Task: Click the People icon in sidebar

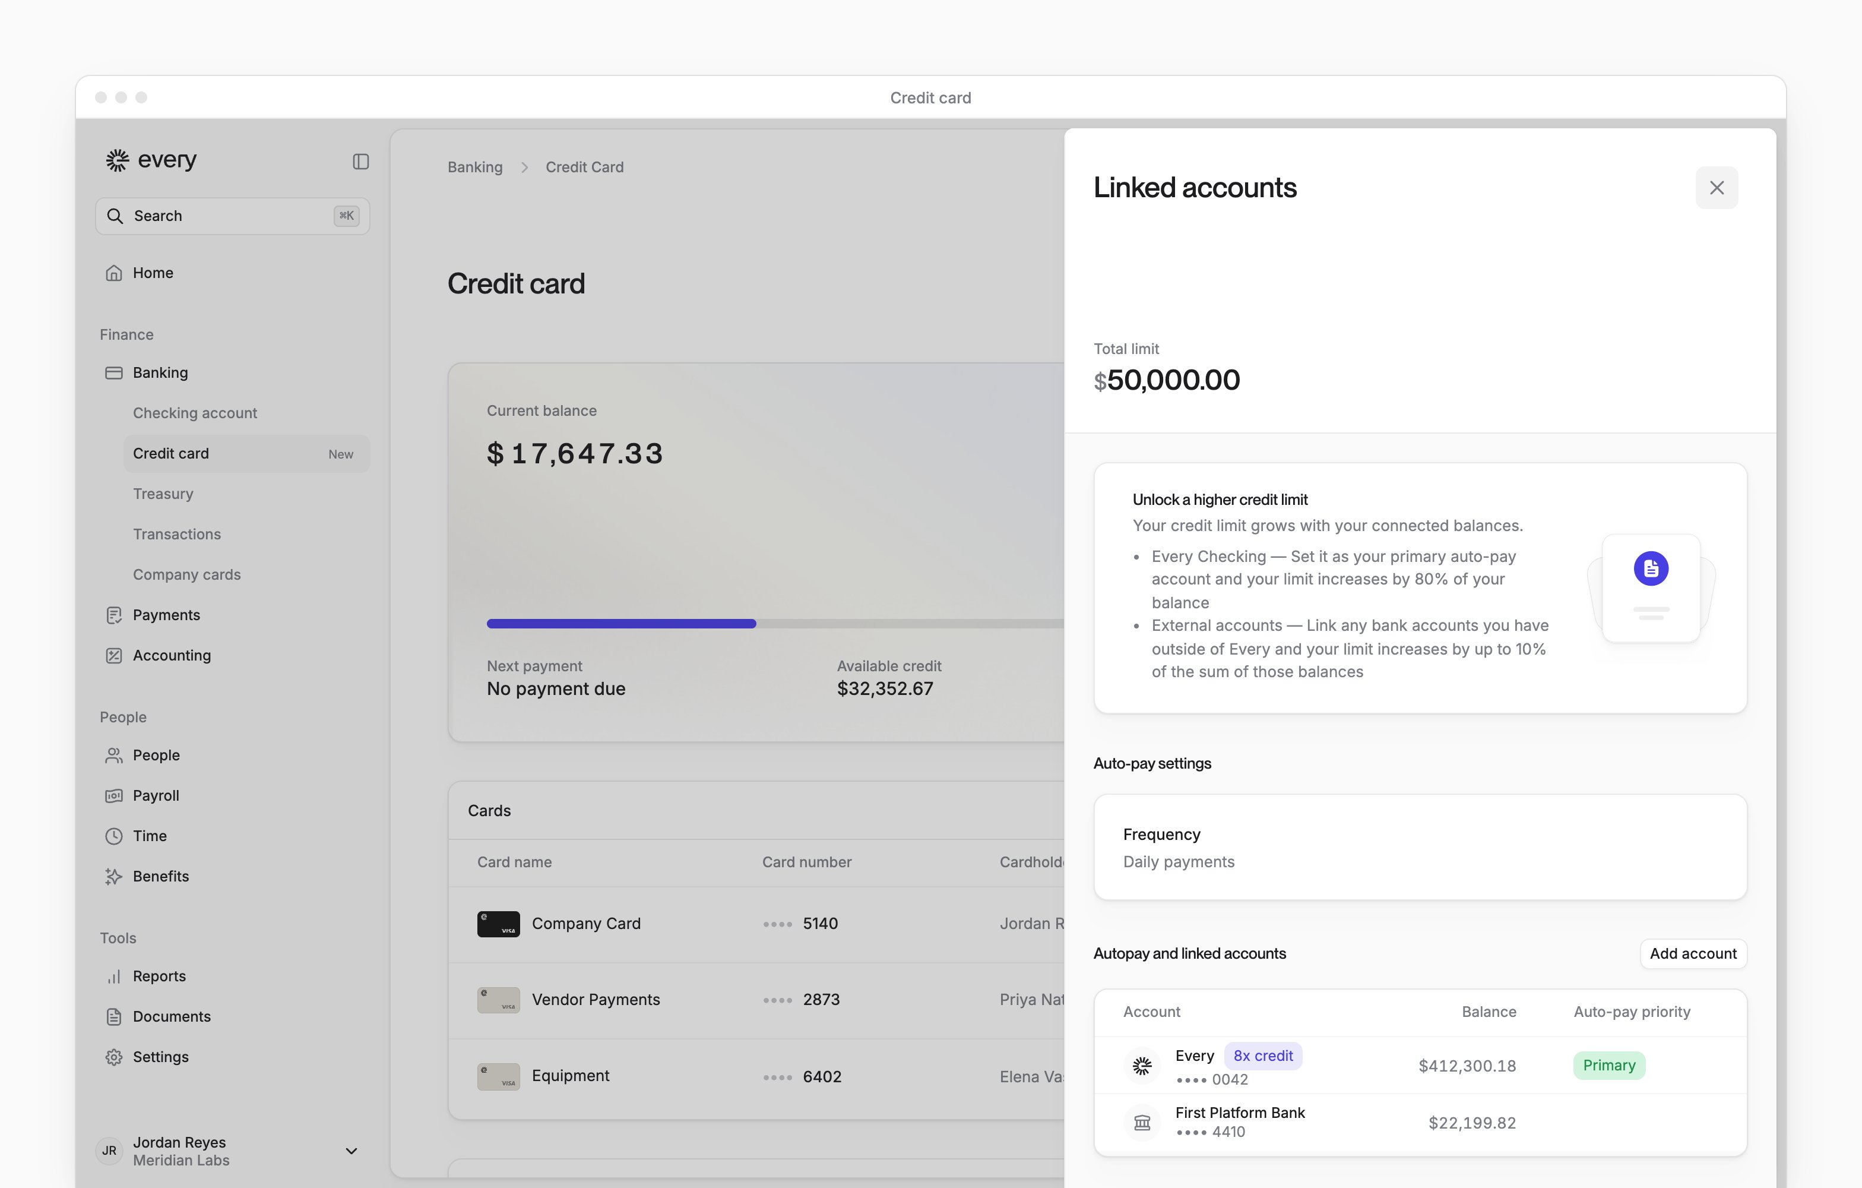Action: pyautogui.click(x=113, y=756)
